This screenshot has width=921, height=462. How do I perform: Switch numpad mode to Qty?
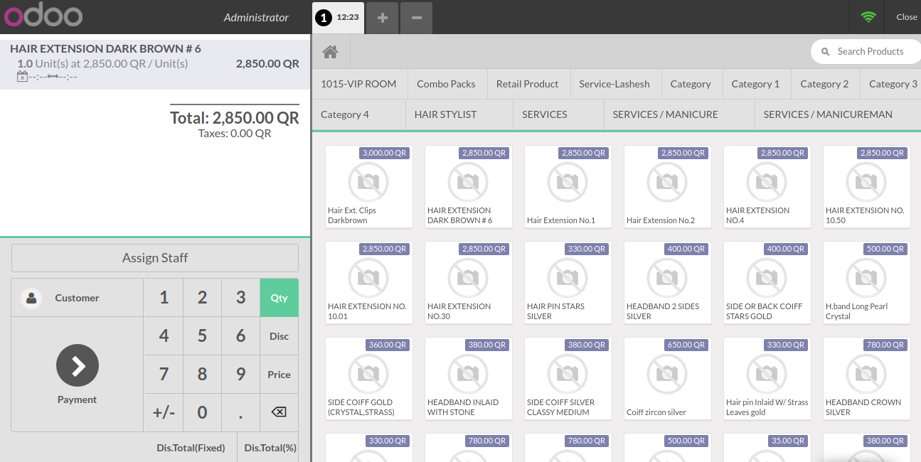tap(279, 298)
